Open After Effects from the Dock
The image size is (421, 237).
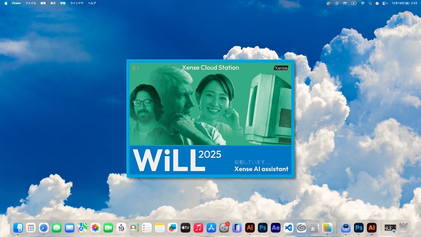coord(275,228)
